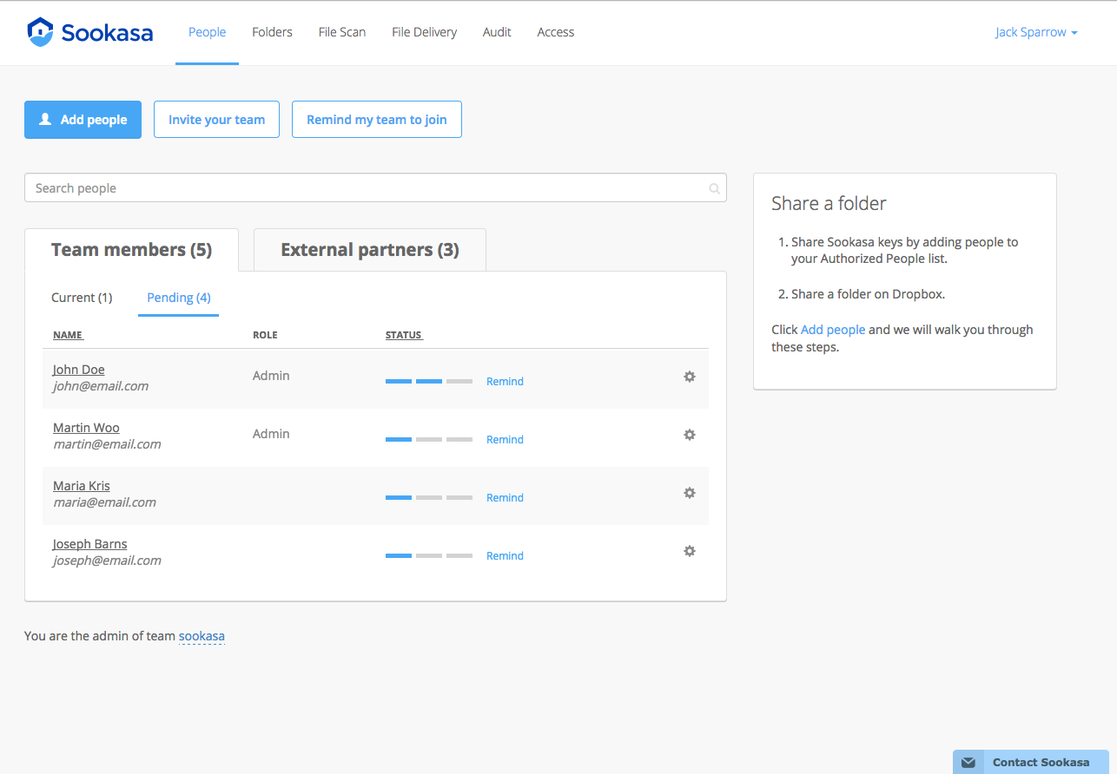This screenshot has height=774, width=1117.
Task: Send a Remind to Maria Kris
Action: 505,498
